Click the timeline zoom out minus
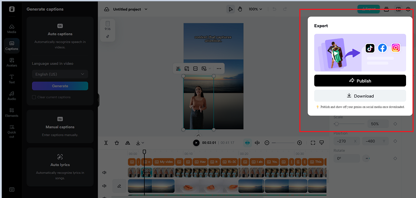Image resolution: width=416 pixels, height=198 pixels. (267, 143)
